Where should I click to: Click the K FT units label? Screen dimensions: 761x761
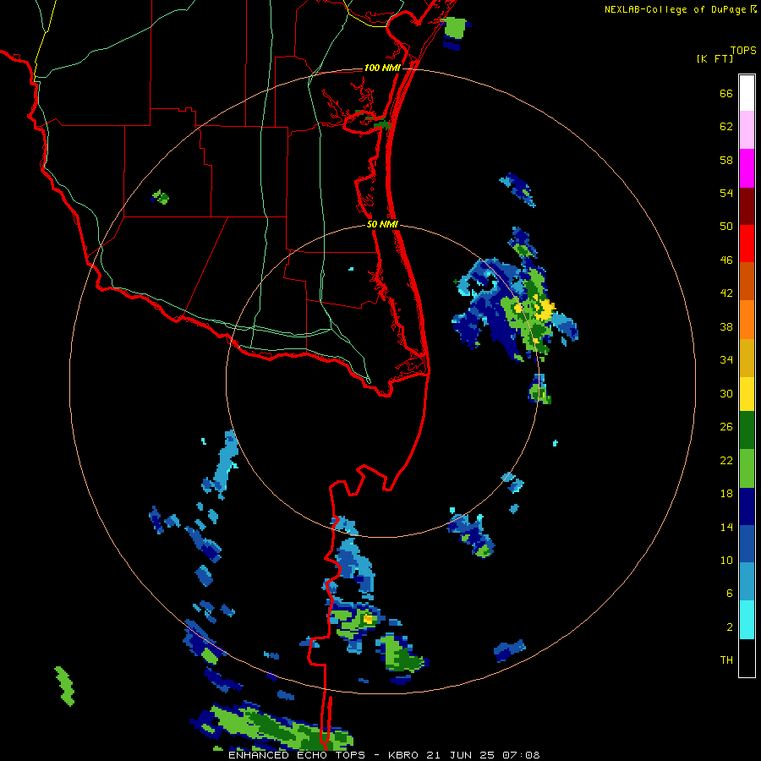714,59
